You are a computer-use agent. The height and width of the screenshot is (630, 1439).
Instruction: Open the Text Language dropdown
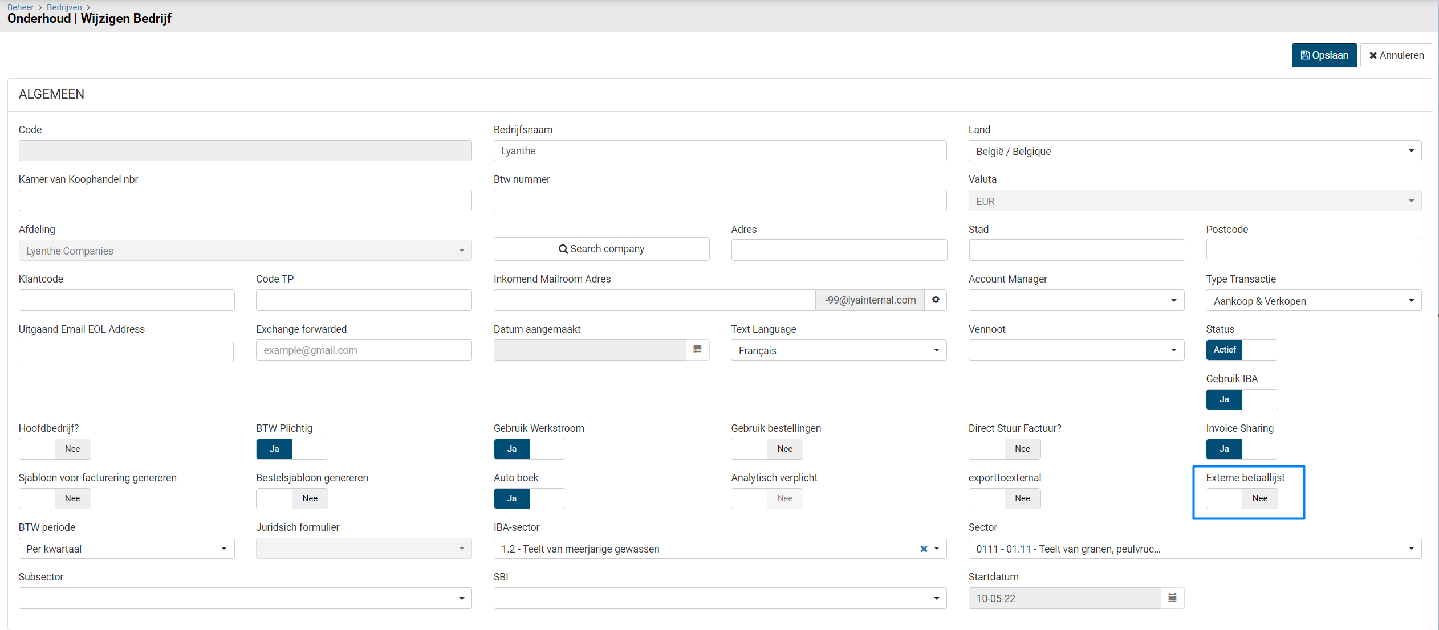click(x=839, y=350)
